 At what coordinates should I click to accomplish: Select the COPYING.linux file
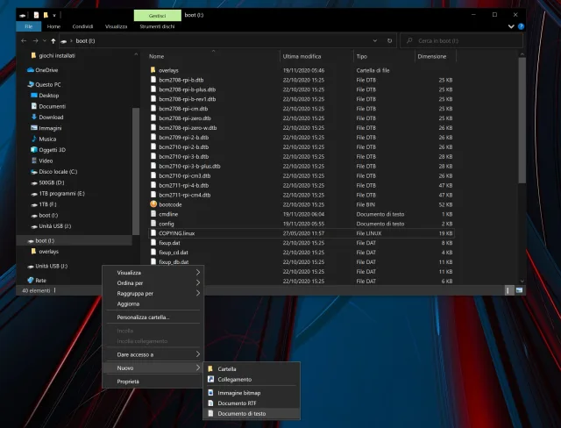point(302,233)
